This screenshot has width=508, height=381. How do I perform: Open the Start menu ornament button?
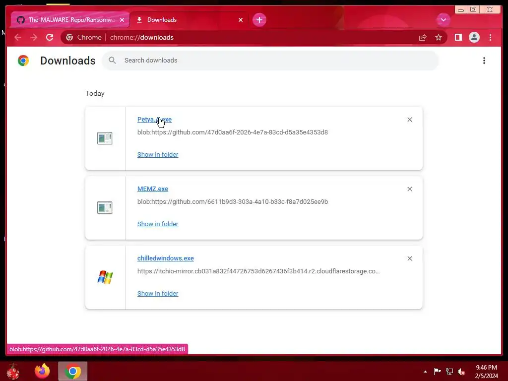[13, 371]
